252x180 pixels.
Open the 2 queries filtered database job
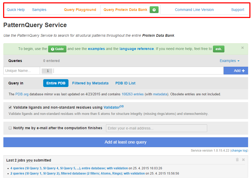[78, 173]
